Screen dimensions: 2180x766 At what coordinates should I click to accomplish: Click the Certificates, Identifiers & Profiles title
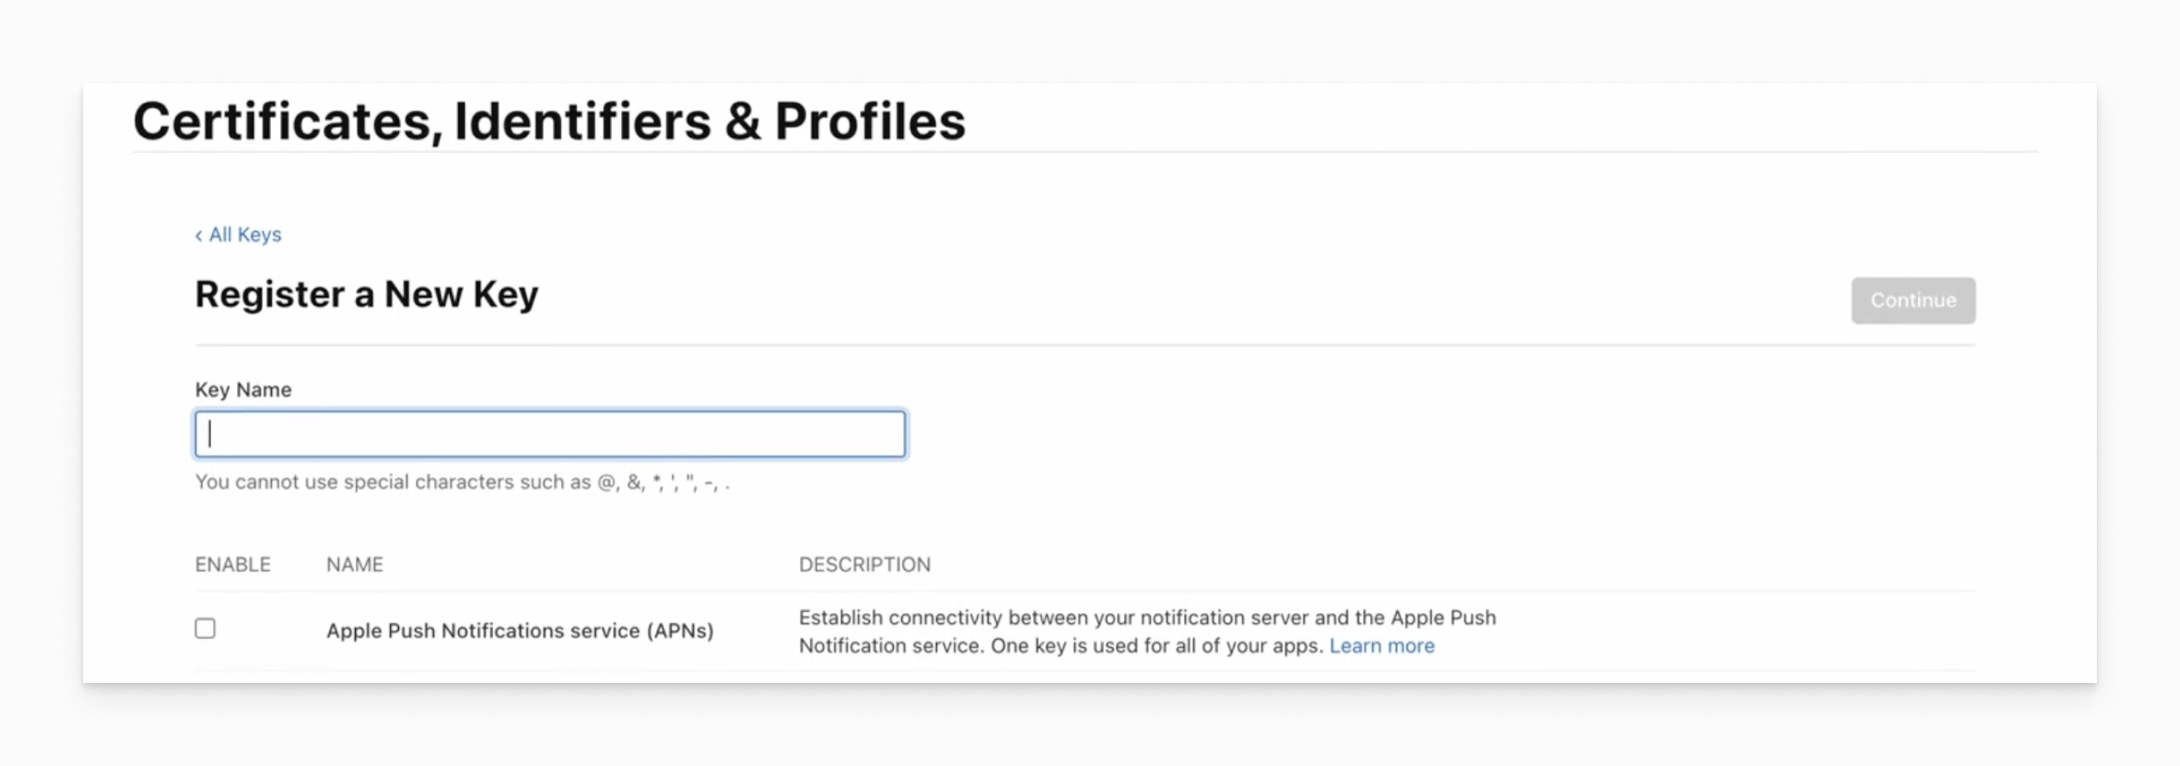[x=549, y=121]
